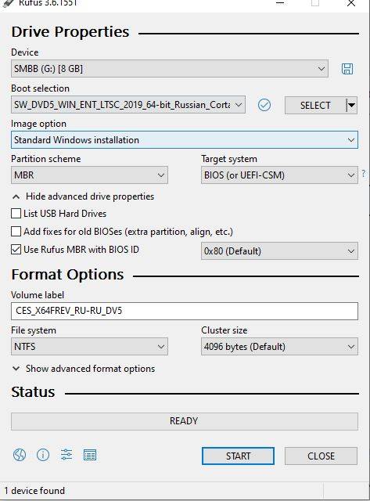Open the language globe icon
370x501 pixels.
[x=20, y=454]
